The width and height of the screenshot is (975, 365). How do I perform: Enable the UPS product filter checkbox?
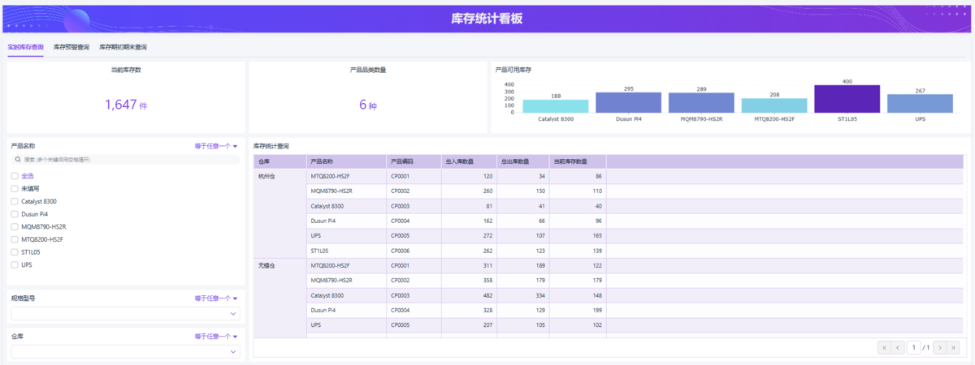[x=15, y=264]
